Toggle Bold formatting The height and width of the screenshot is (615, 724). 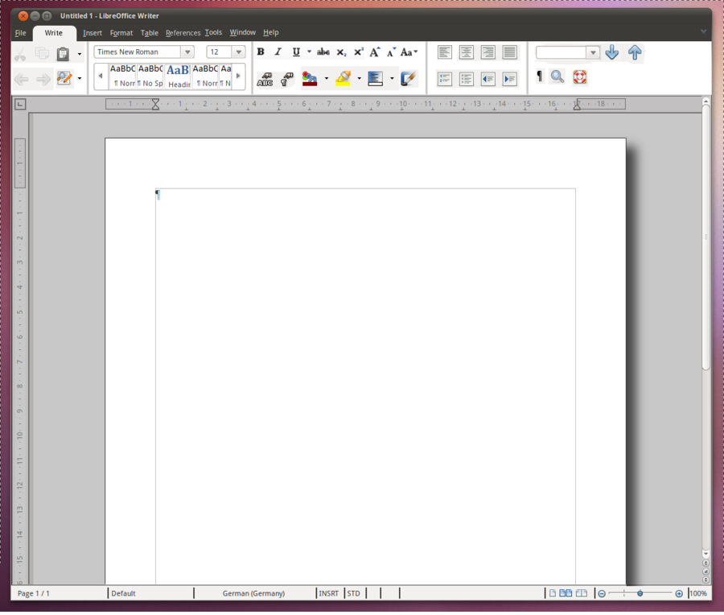coord(261,52)
